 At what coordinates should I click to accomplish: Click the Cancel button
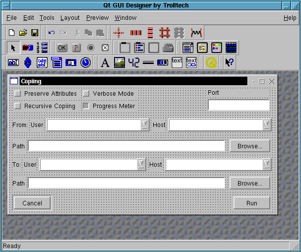(x=32, y=203)
